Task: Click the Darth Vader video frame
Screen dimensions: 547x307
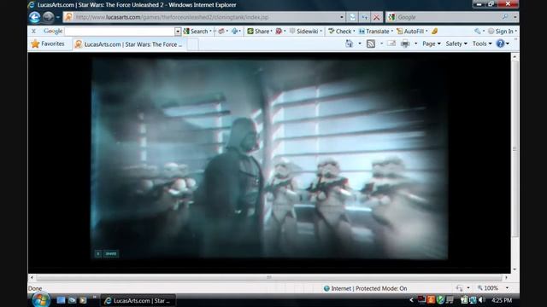Action: point(270,159)
